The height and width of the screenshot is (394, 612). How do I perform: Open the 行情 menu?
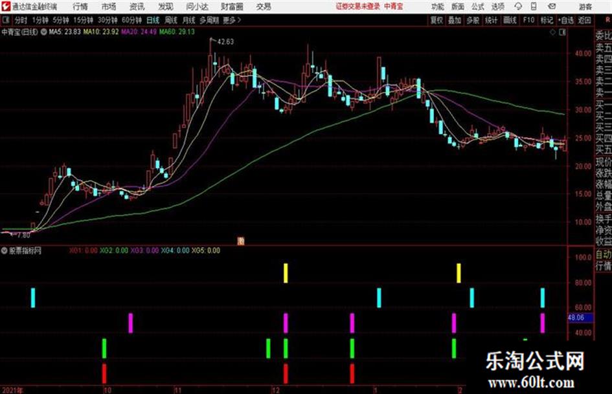[x=80, y=6]
